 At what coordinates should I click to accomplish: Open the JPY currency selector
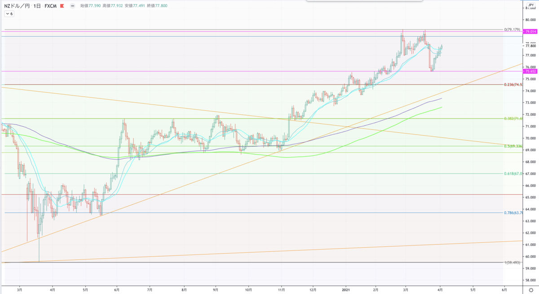[x=531, y=4]
